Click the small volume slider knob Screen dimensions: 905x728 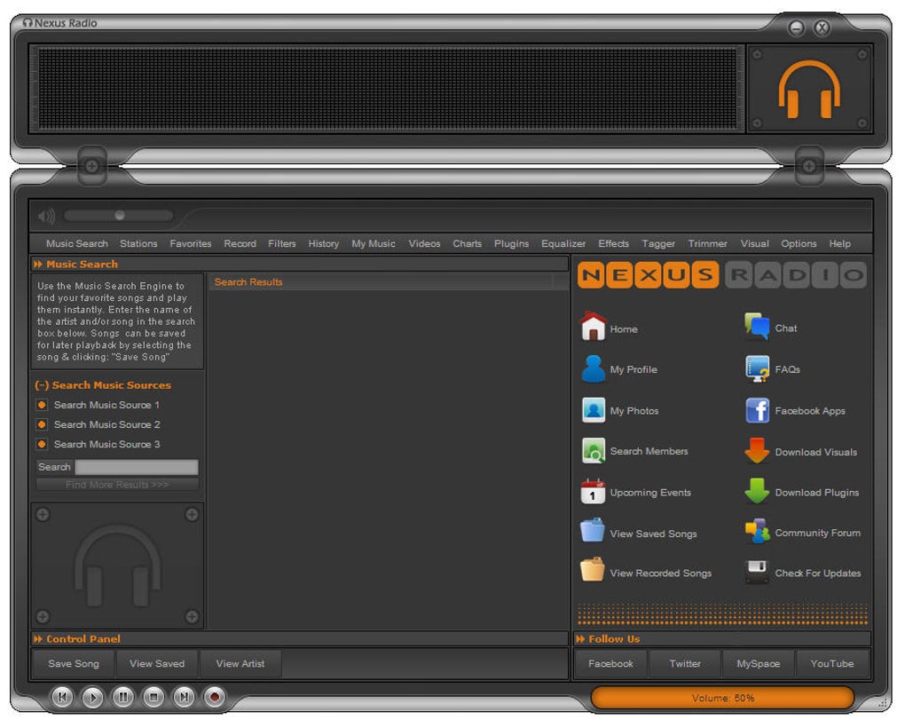(x=120, y=216)
